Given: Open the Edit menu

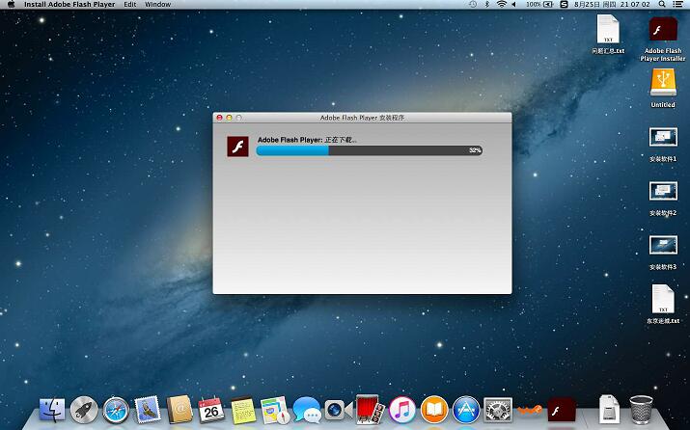Looking at the screenshot, I should (x=130, y=5).
